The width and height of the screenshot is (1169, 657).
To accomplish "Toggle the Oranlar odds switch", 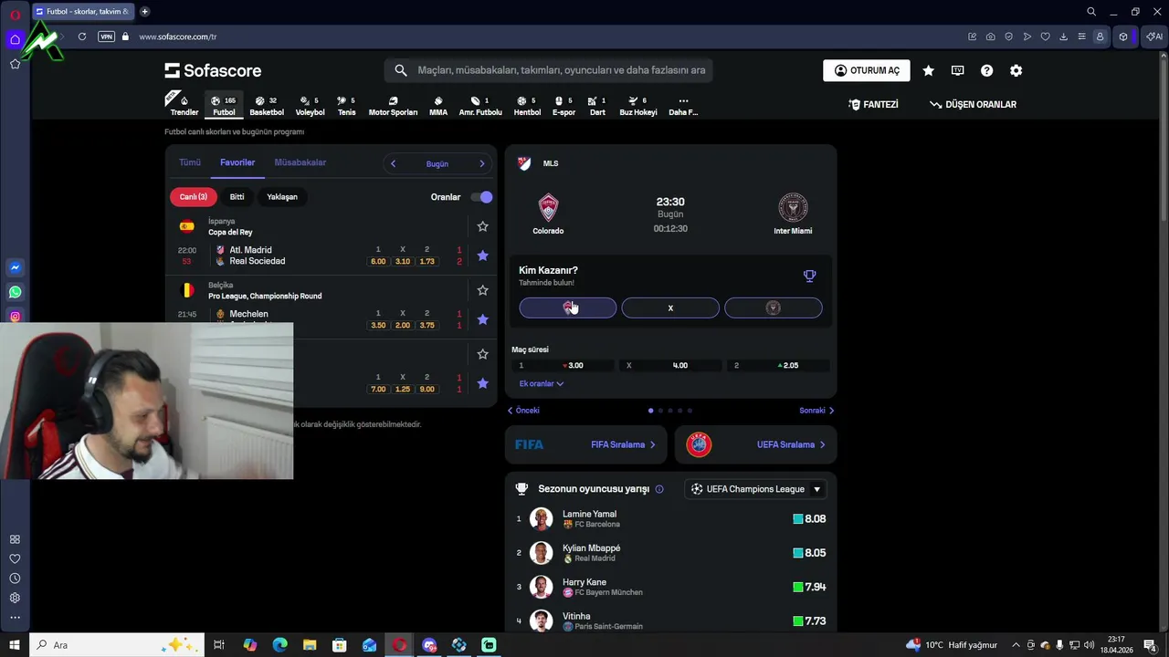I will tap(481, 197).
